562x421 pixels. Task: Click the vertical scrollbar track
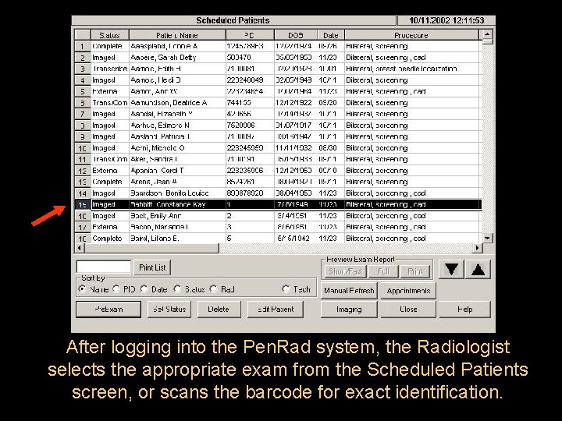point(487,138)
